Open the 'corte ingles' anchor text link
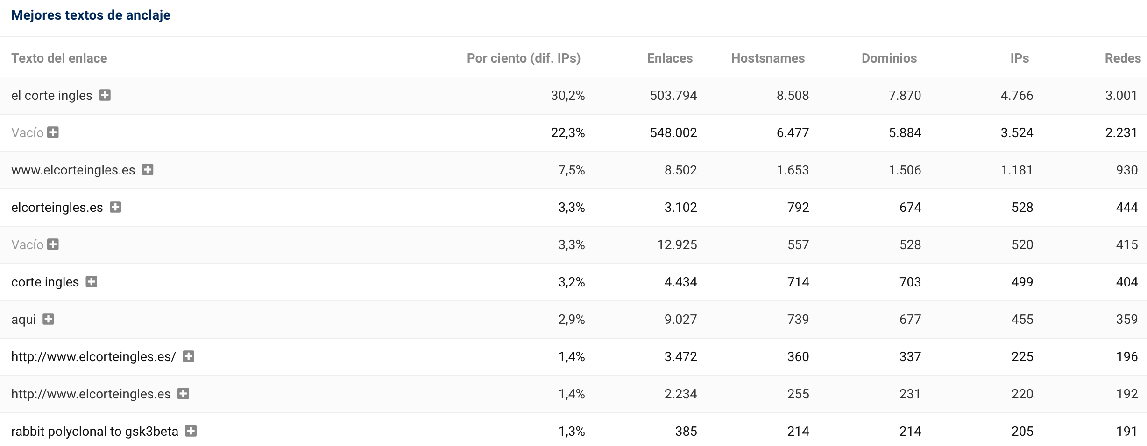The width and height of the screenshot is (1147, 446). [45, 282]
